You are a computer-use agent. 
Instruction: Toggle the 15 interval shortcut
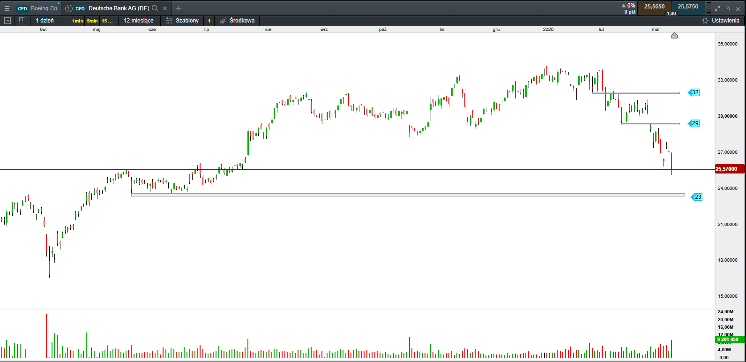[107, 21]
